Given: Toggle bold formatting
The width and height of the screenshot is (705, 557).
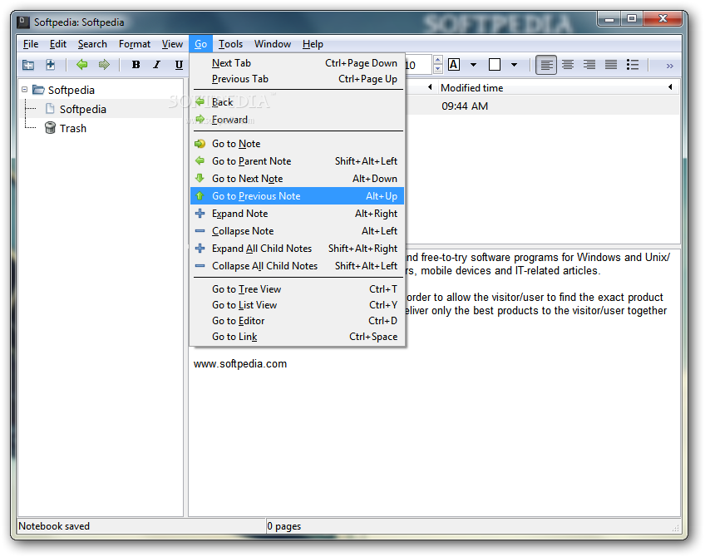Looking at the screenshot, I should click(x=136, y=65).
